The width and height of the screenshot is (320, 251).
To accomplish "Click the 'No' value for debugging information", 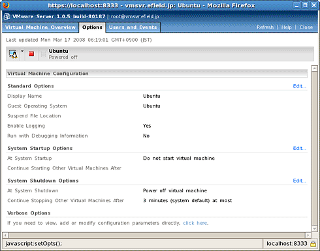I will (146, 136).
